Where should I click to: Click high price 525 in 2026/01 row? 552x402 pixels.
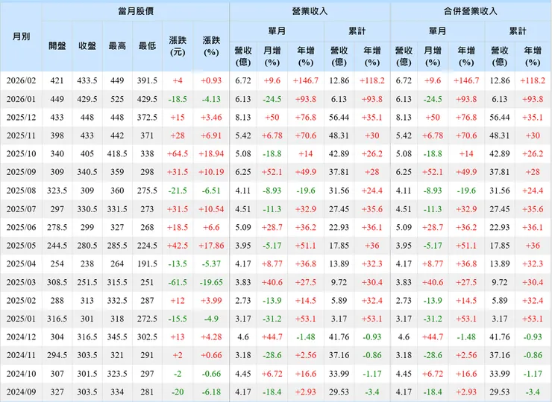117,99
